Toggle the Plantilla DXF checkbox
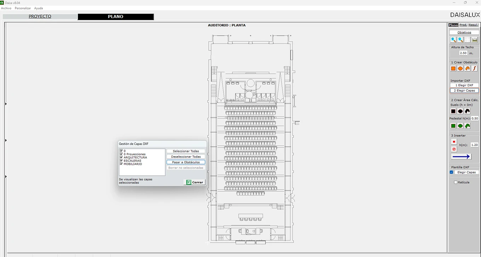The width and height of the screenshot is (481, 257). coord(452,172)
